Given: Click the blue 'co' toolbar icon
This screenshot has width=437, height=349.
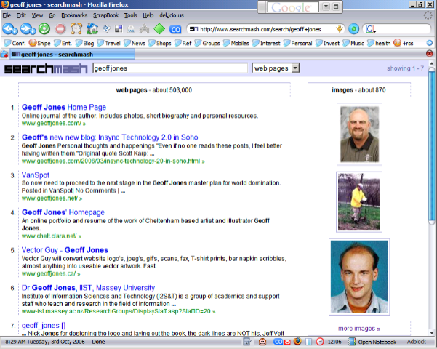Looking at the screenshot, I should click(175, 29).
